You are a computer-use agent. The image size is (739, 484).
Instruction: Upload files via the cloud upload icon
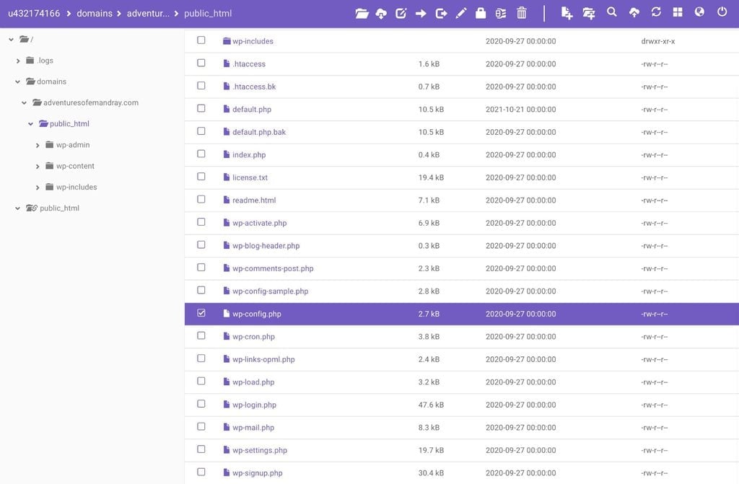[634, 13]
